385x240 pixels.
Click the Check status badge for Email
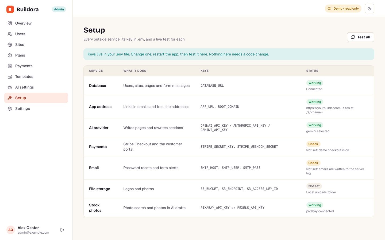[313, 163]
